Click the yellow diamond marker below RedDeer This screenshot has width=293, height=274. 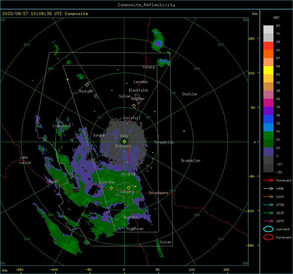tap(134, 106)
